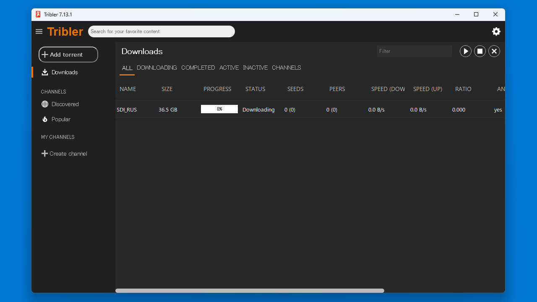The width and height of the screenshot is (537, 302).
Task: Close the Tribler window
Action: click(495, 14)
